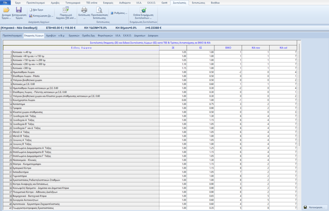
Task: Click the Άνοιγμα Έργου folder icon
Action: pyautogui.click(x=6, y=10)
